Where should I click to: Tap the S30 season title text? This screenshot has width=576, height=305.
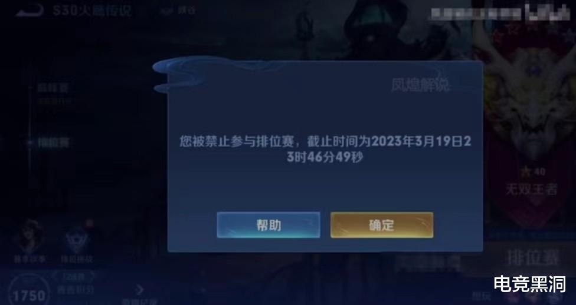tap(92, 10)
